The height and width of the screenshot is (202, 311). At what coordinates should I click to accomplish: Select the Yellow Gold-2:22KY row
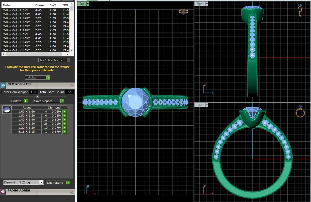pos(36,30)
